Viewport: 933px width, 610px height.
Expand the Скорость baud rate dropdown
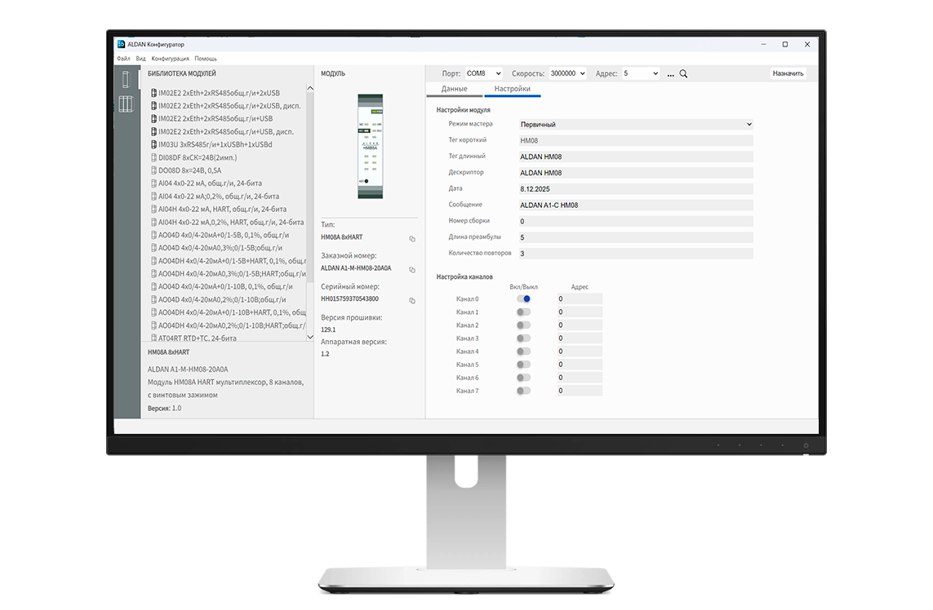[568, 73]
